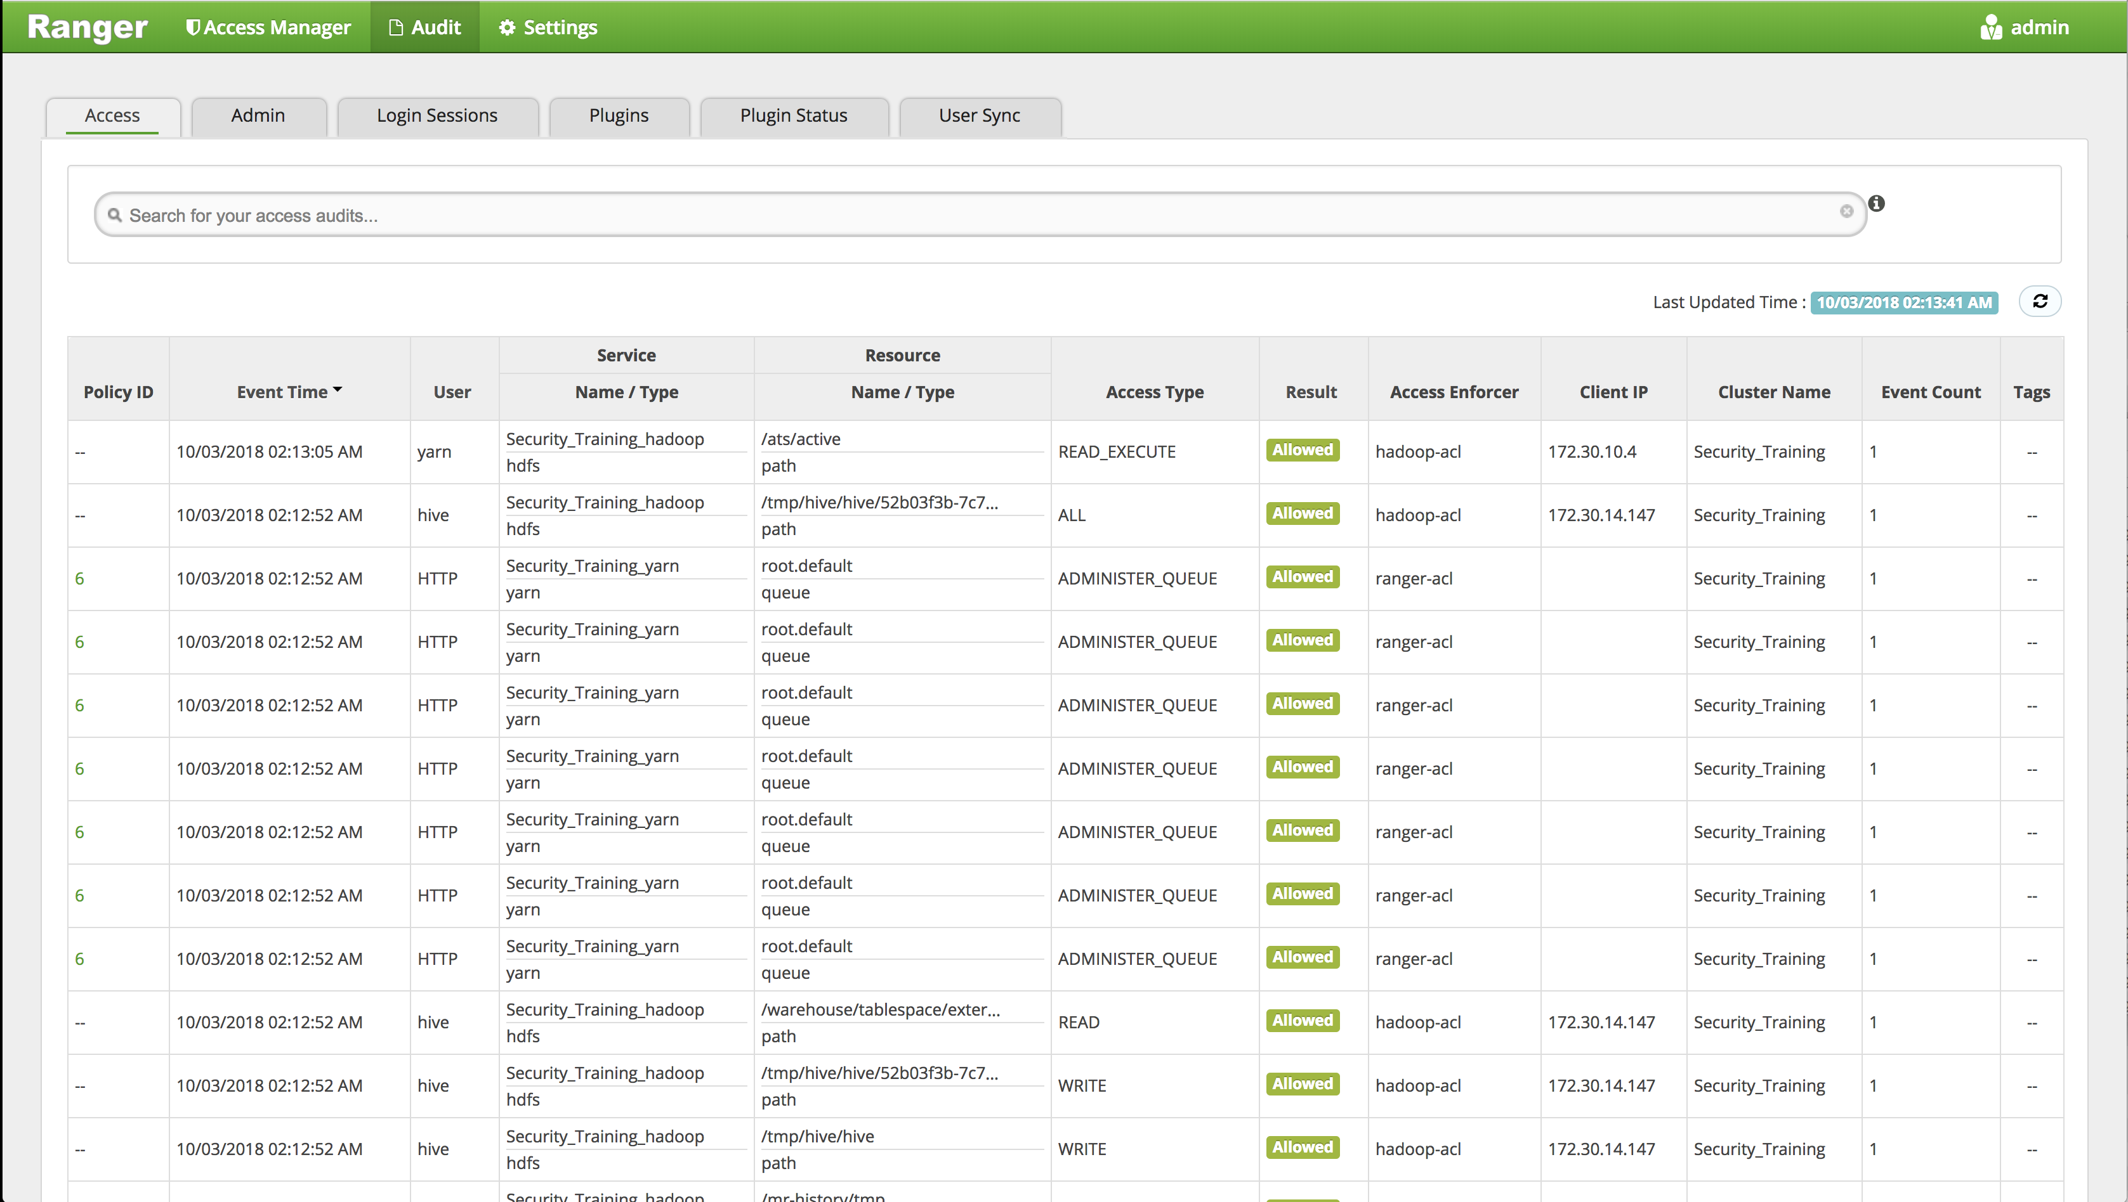Screen dimensions: 2128x1202
Task: Click the Ranger logo link
Action: [87, 27]
